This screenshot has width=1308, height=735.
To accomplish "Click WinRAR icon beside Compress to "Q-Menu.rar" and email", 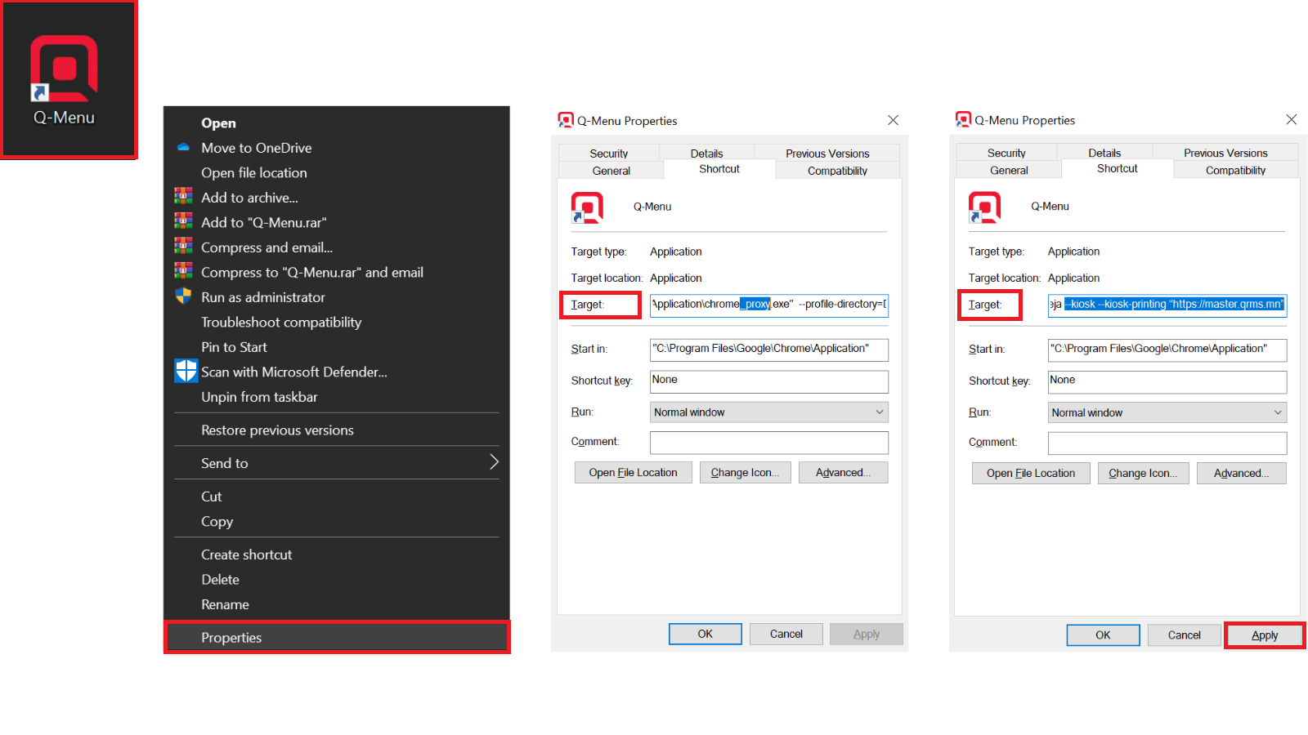I will click(x=184, y=272).
